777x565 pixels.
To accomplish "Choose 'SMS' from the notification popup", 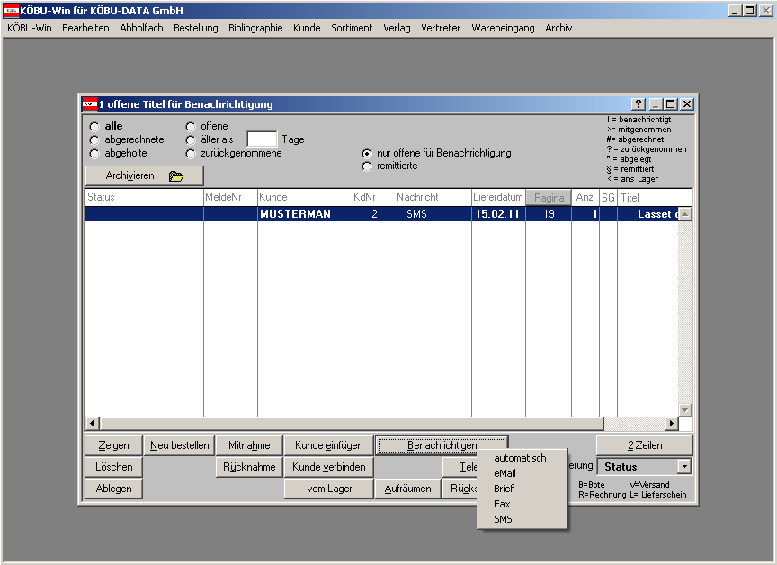I will pos(522,519).
